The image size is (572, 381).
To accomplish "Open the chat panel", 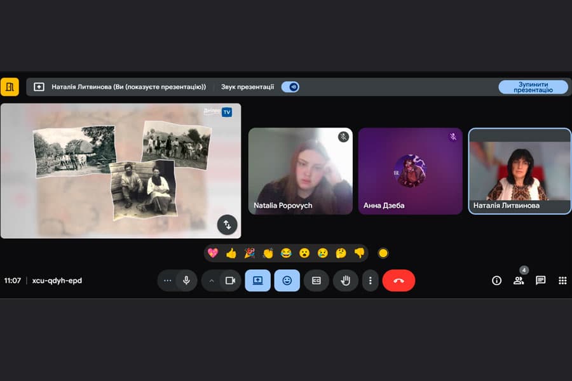I will (540, 281).
